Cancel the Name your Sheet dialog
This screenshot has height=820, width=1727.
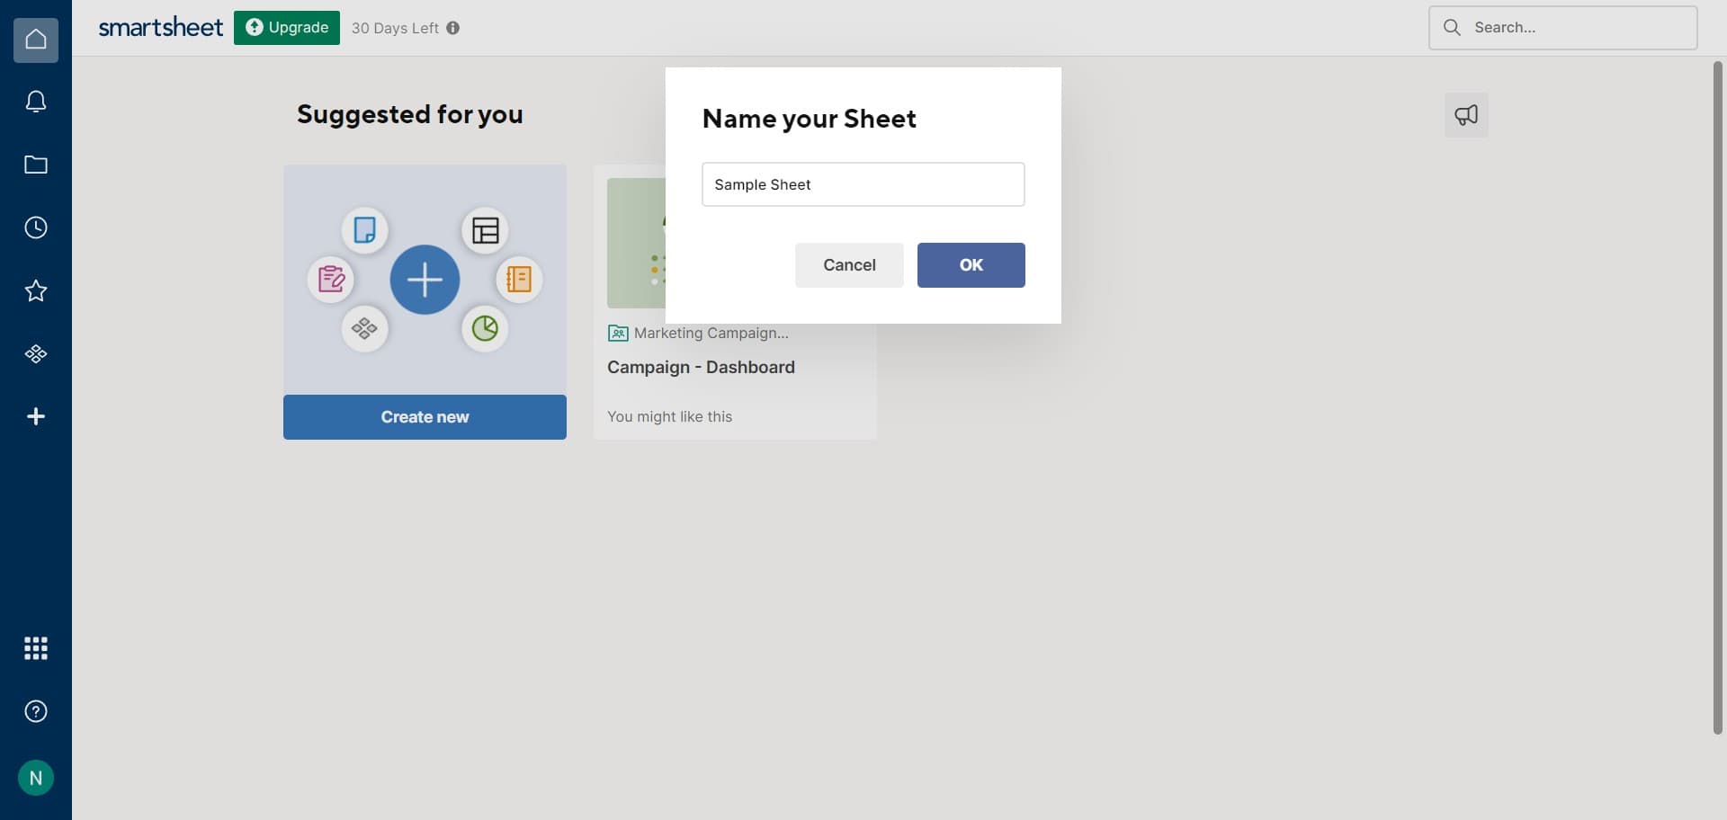(x=848, y=264)
